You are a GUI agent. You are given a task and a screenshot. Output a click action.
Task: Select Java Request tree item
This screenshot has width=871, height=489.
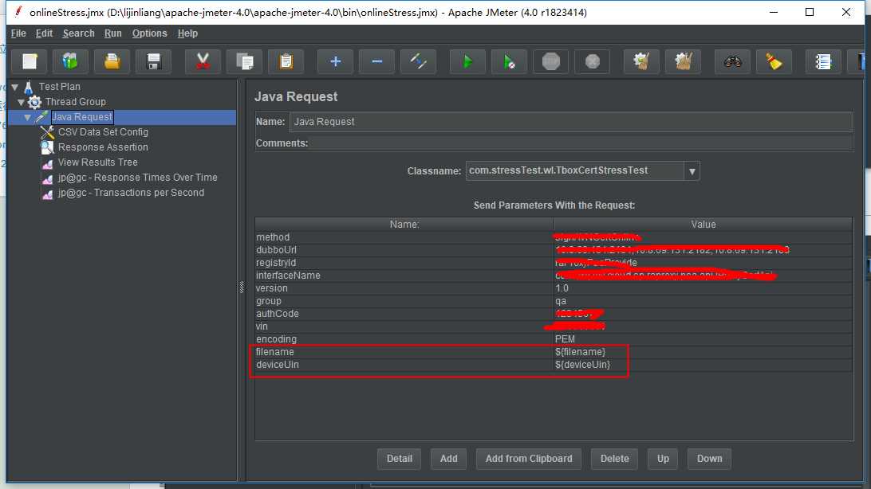pos(82,117)
